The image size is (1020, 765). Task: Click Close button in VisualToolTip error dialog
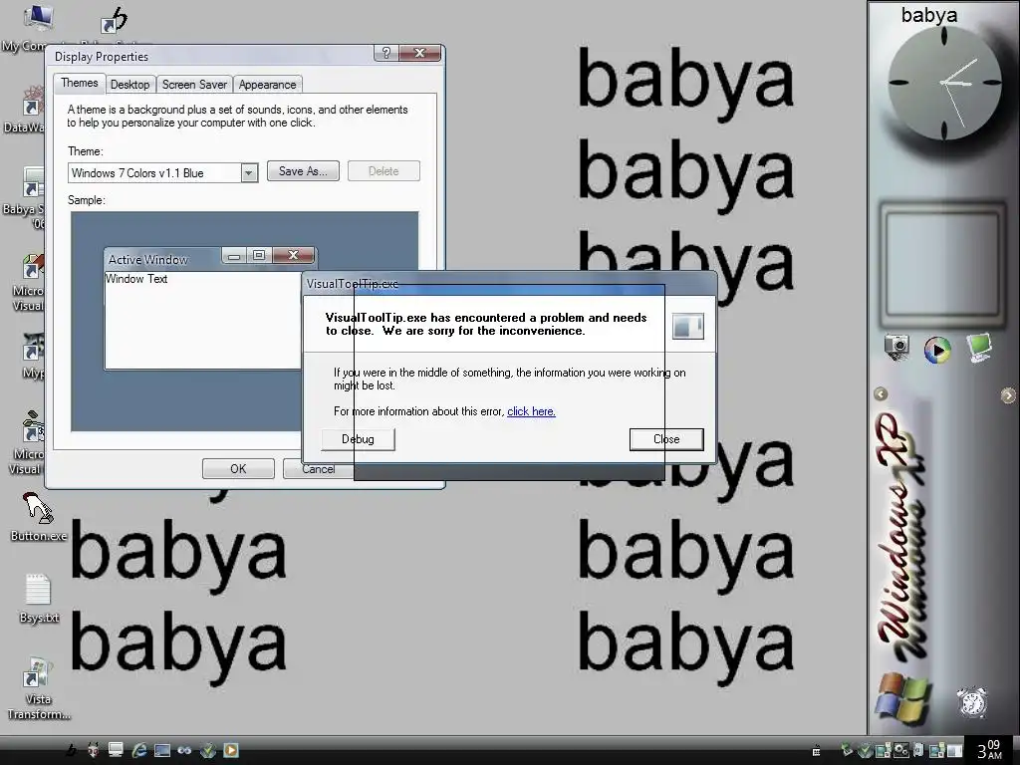click(x=666, y=439)
